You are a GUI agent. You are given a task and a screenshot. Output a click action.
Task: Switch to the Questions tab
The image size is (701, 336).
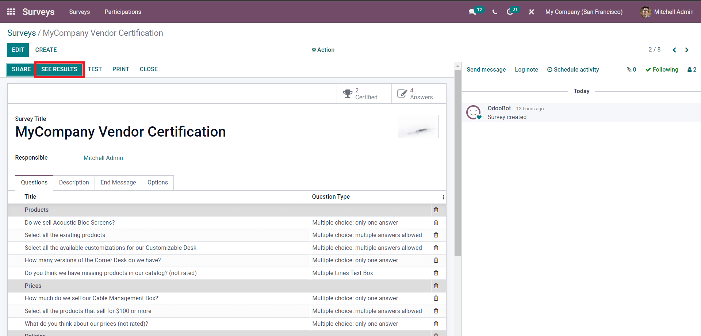(34, 183)
